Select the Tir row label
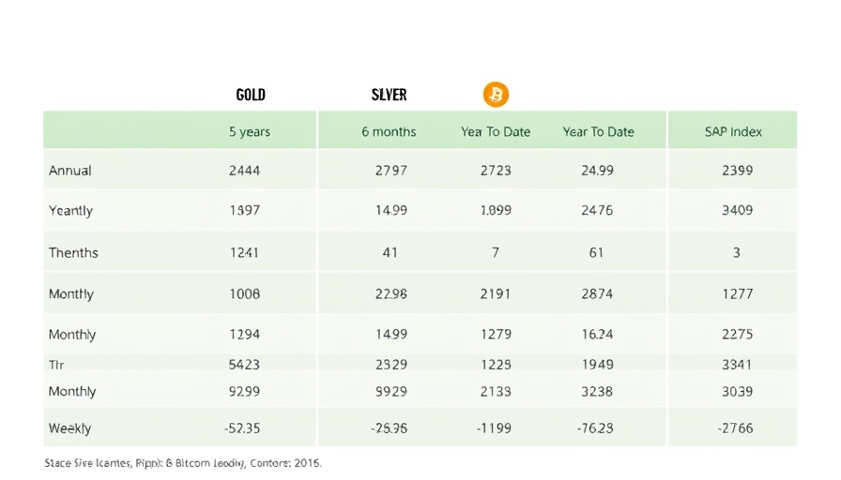841x480 pixels. point(56,365)
